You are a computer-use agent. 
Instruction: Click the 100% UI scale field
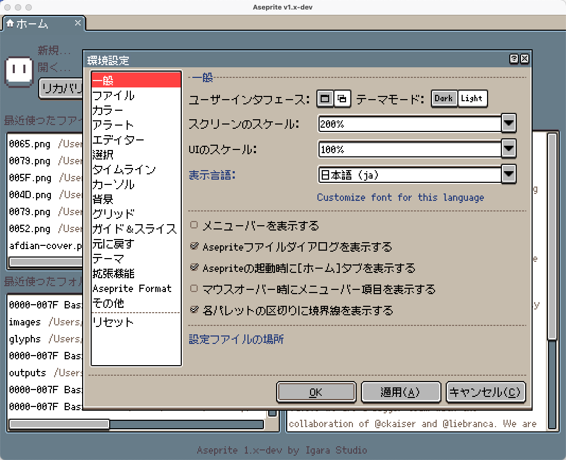coord(410,149)
